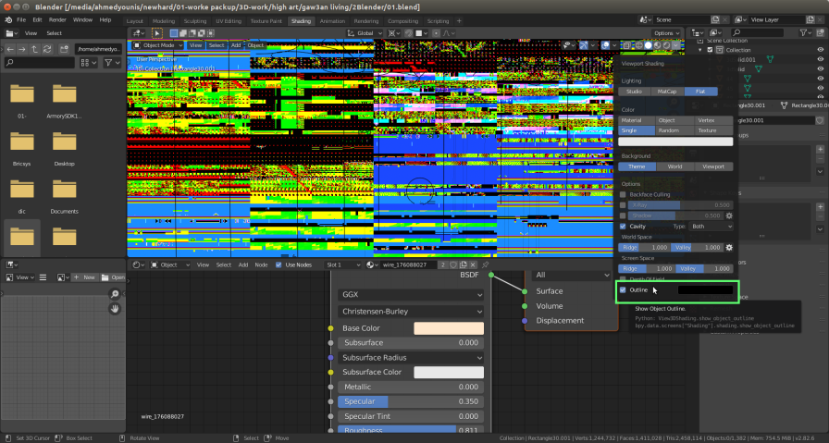
Task: Toggle the X-Ray checkbox in shading options
Action: click(x=623, y=205)
